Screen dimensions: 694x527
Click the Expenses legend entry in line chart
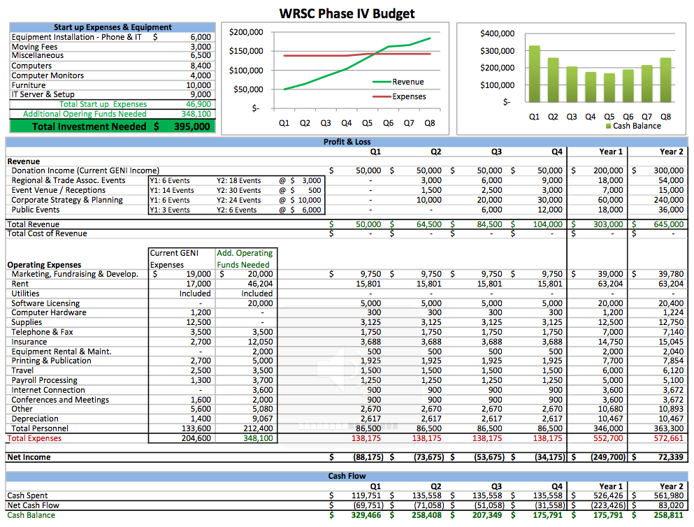click(408, 96)
